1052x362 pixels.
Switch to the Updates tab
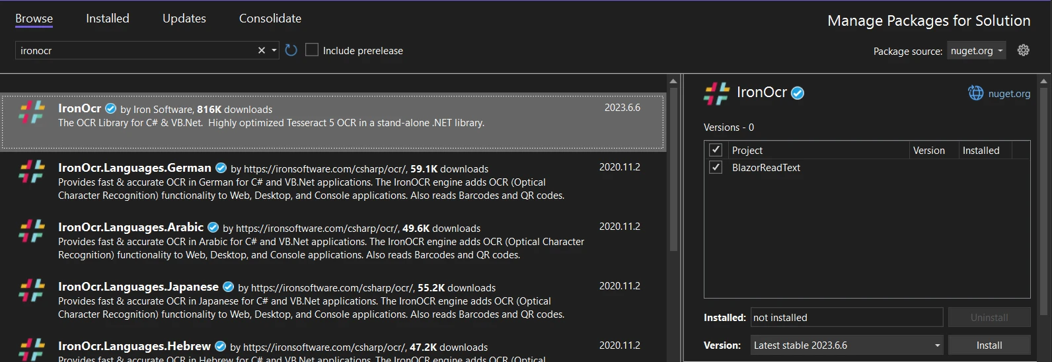pos(184,18)
